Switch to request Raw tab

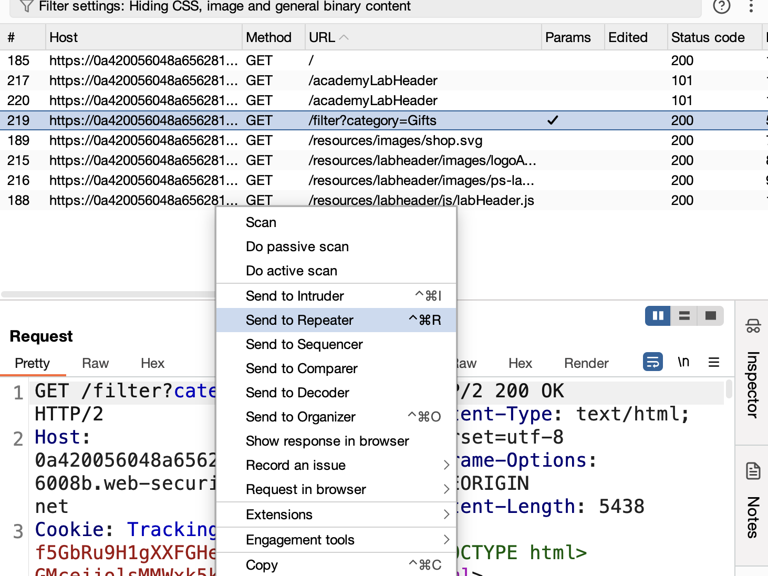[95, 363]
